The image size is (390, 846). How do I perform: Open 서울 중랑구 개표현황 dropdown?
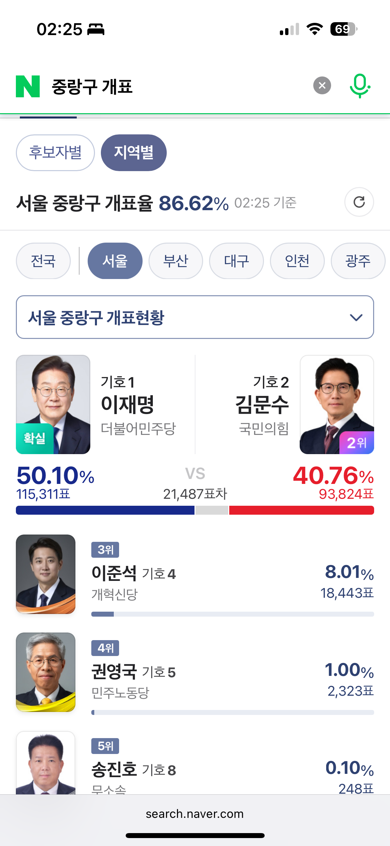tap(185, 317)
